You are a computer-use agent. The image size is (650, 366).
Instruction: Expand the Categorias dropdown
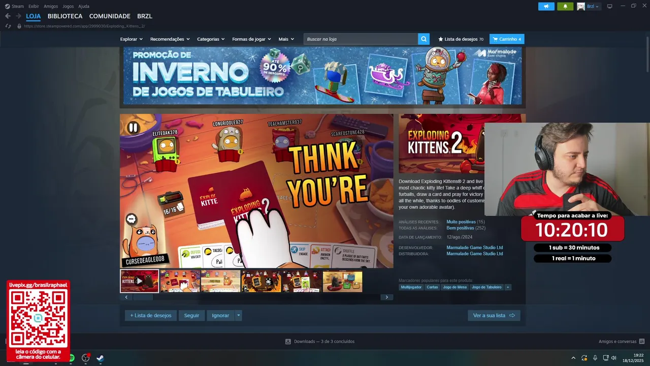coord(211,39)
